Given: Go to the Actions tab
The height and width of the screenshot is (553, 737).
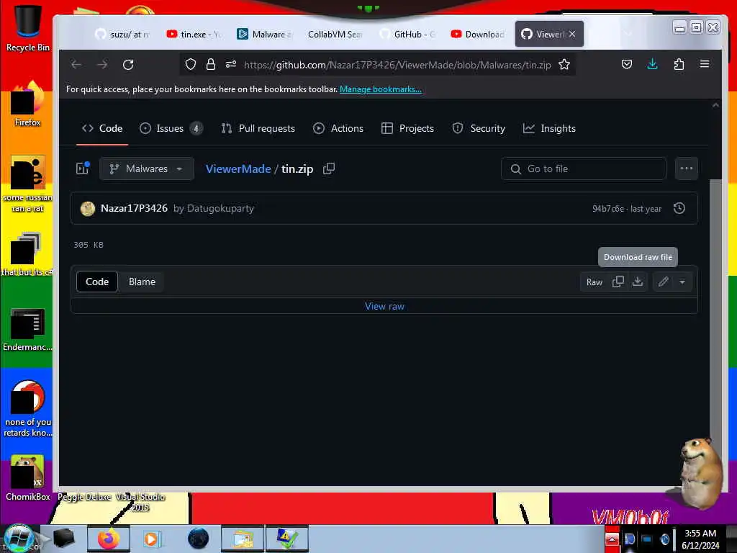Looking at the screenshot, I should [338, 128].
